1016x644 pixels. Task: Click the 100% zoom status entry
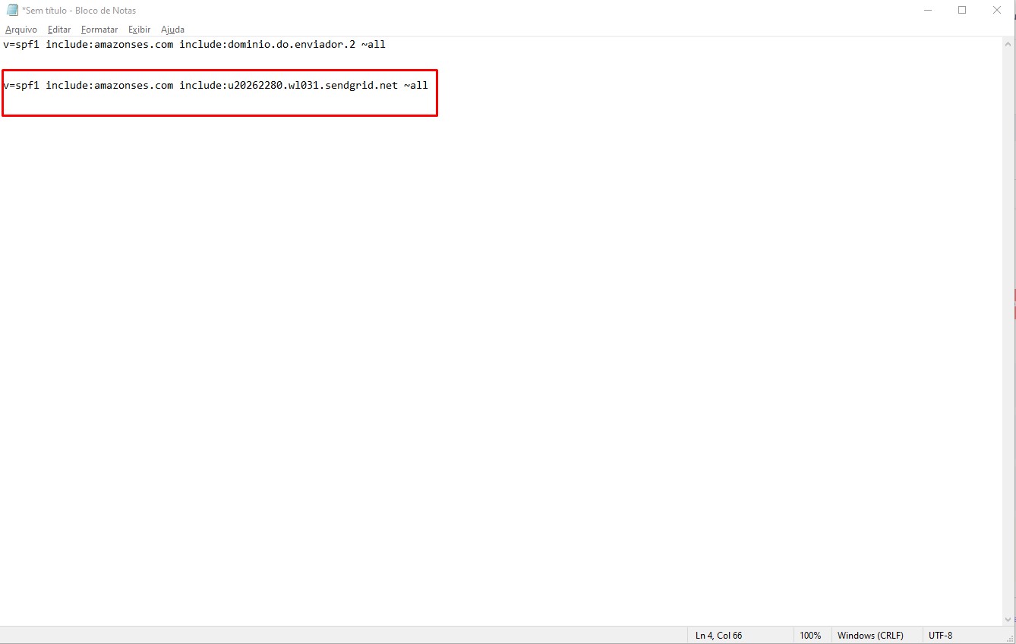click(810, 635)
